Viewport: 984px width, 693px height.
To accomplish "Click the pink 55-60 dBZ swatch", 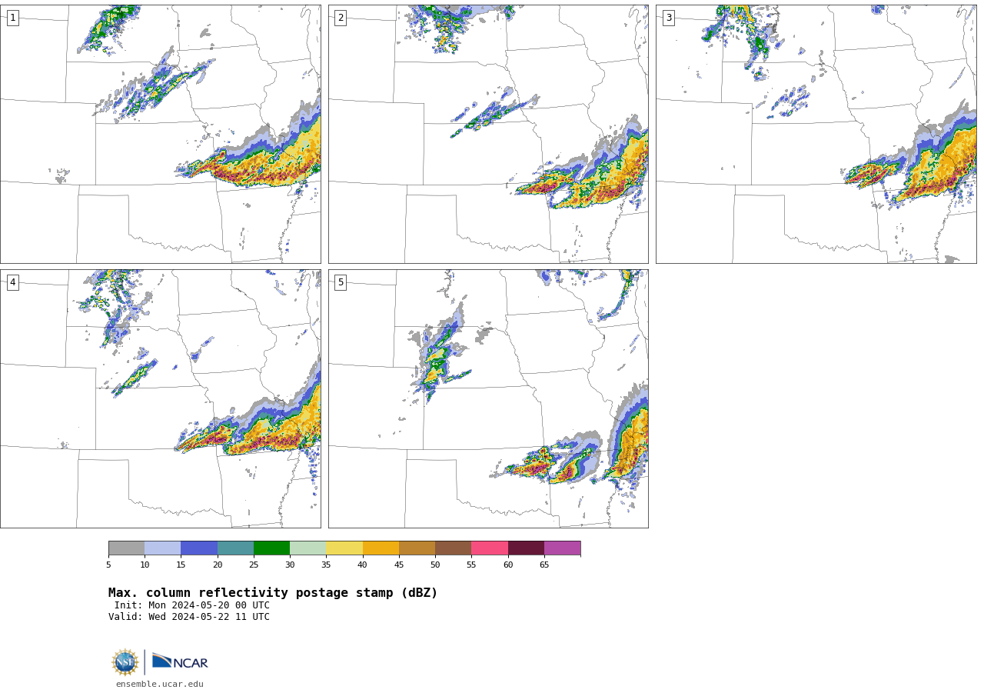I will click(490, 548).
